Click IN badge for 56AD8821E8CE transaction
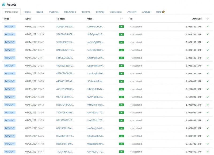214x155 pixels. click(121, 34)
